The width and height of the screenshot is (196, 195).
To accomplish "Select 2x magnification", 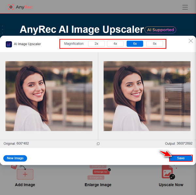I will (x=96, y=44).
